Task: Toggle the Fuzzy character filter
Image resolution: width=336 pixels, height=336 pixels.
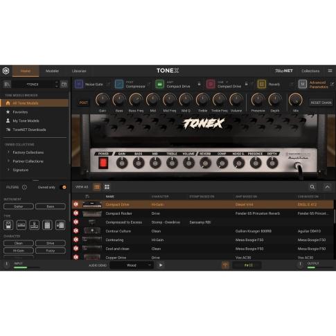Action: click(x=51, y=251)
